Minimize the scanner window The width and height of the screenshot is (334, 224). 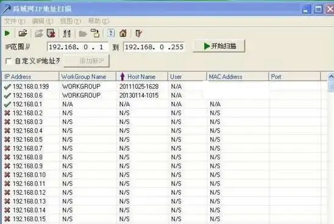[306, 9]
